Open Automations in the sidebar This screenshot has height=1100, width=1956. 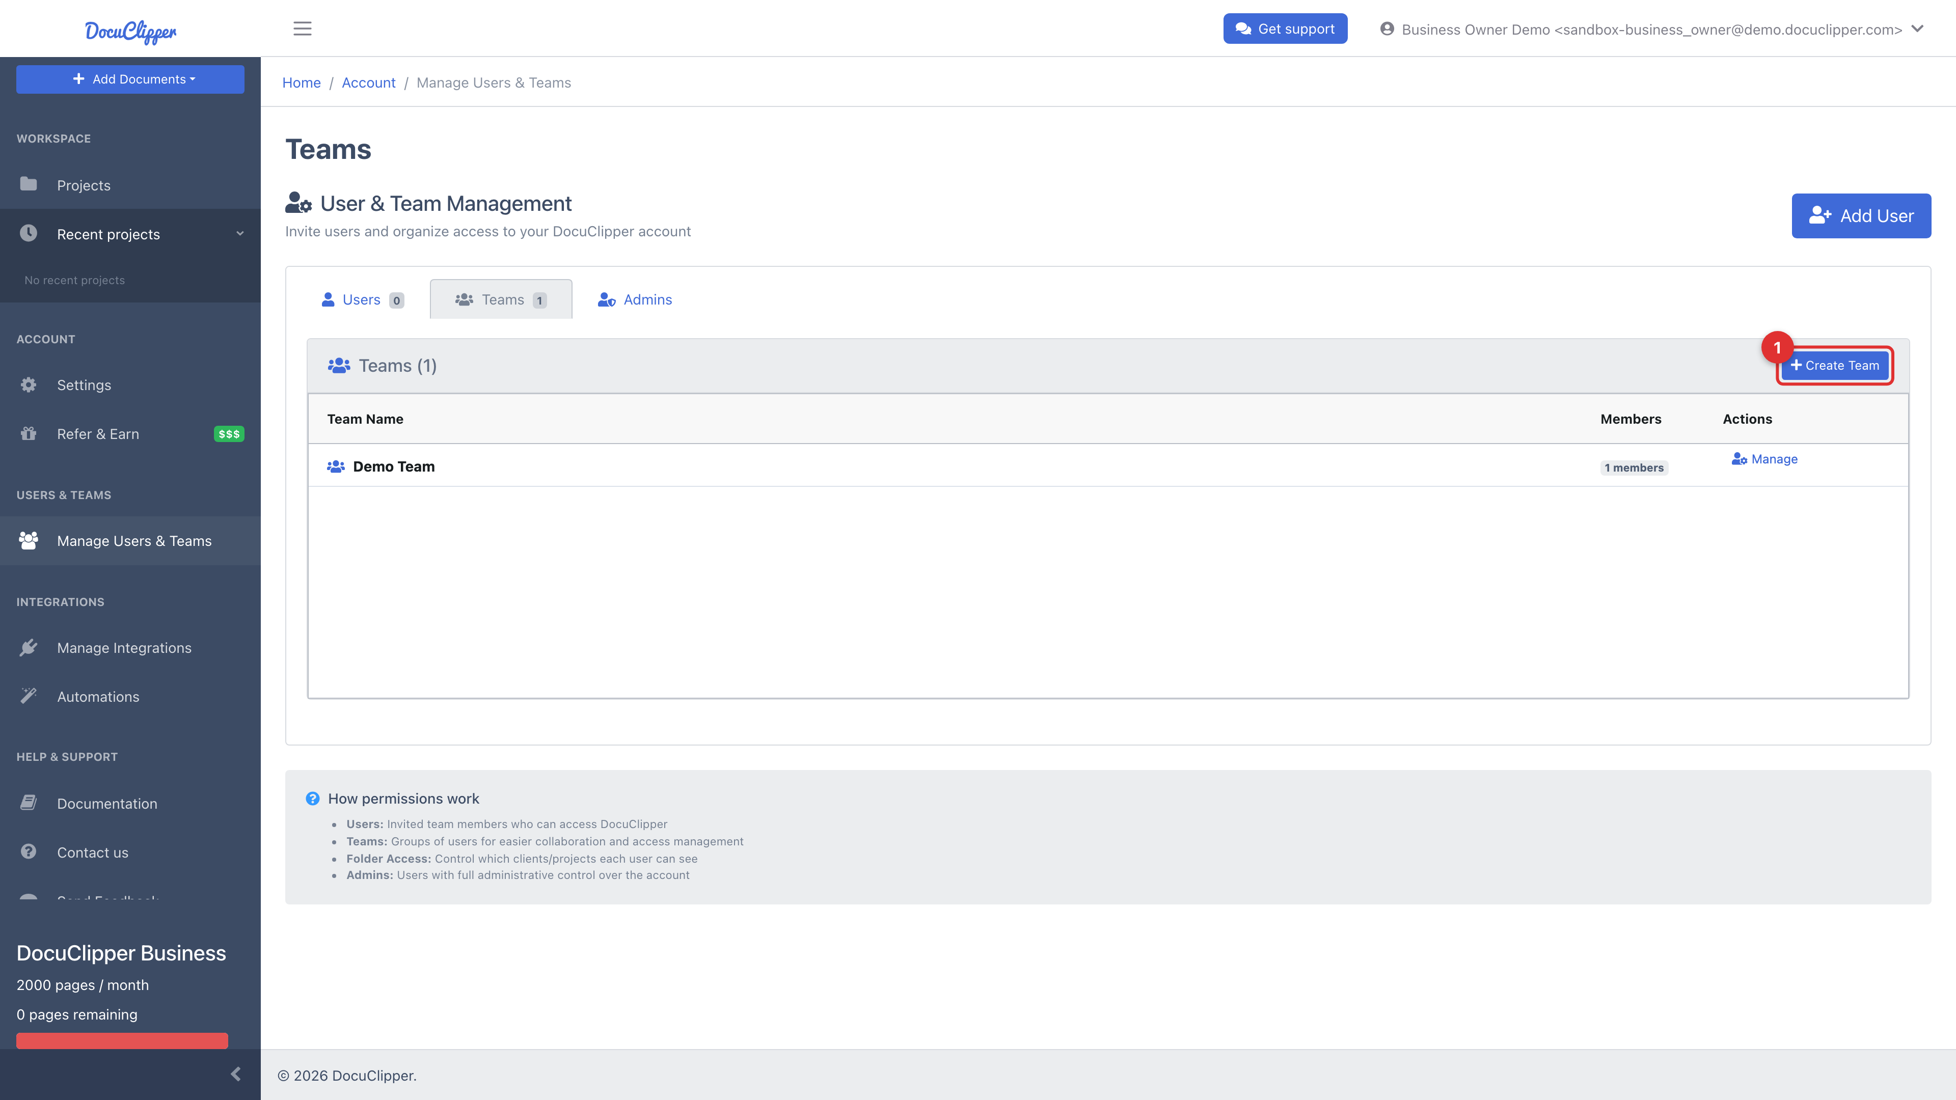click(130, 697)
